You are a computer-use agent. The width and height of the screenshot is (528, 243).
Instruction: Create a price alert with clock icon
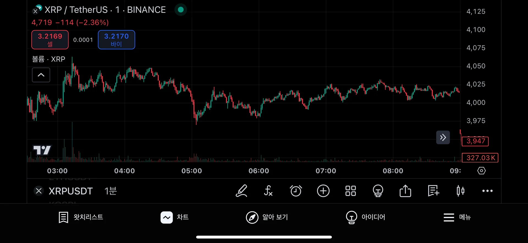tap(296, 191)
